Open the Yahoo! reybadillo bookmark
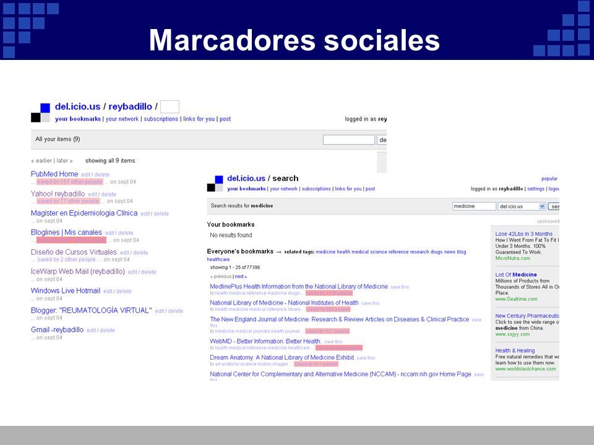The width and height of the screenshot is (594, 445). pyautogui.click(x=58, y=193)
